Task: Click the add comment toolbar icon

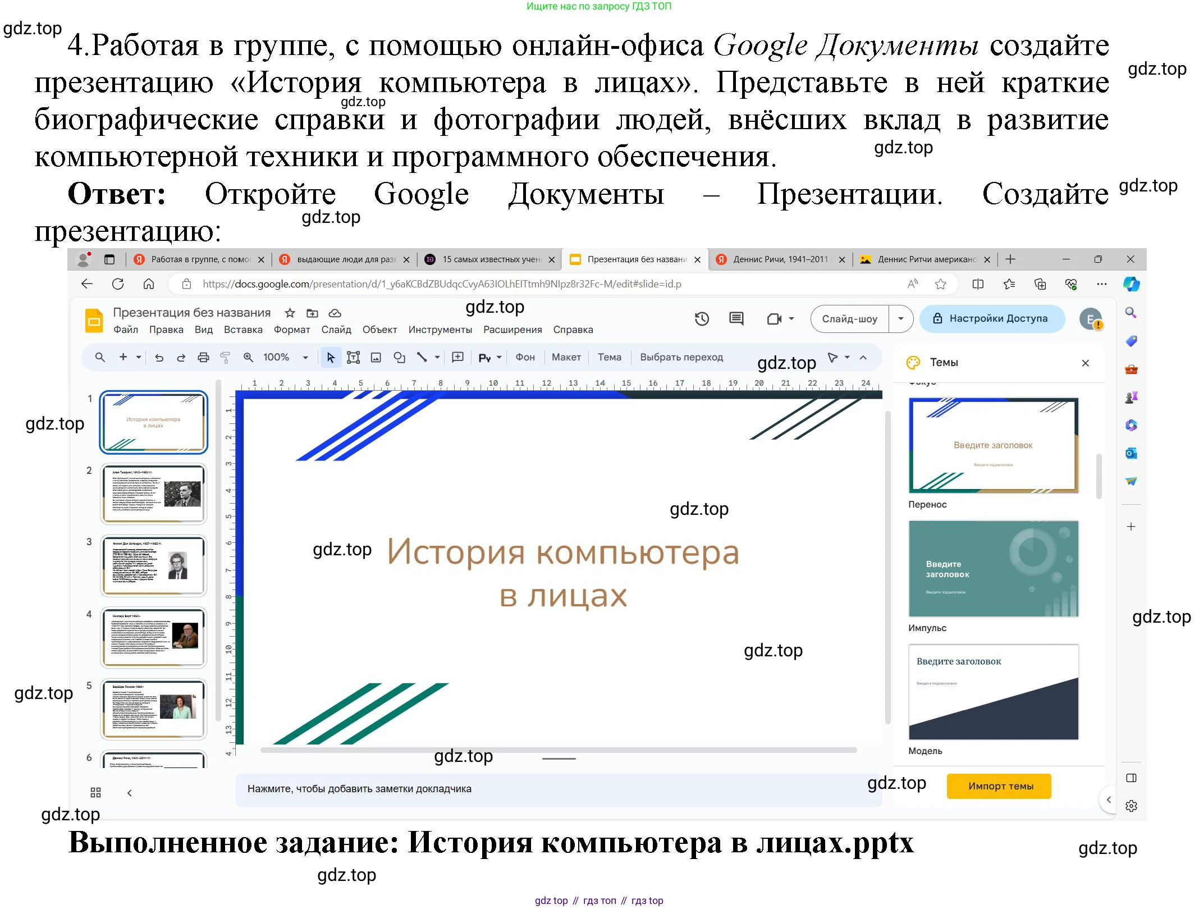Action: pos(458,358)
